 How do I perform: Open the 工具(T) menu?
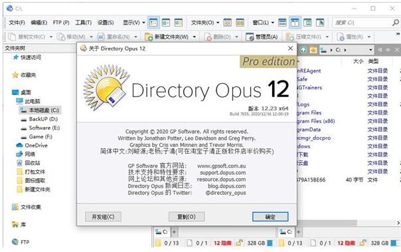coord(83,23)
